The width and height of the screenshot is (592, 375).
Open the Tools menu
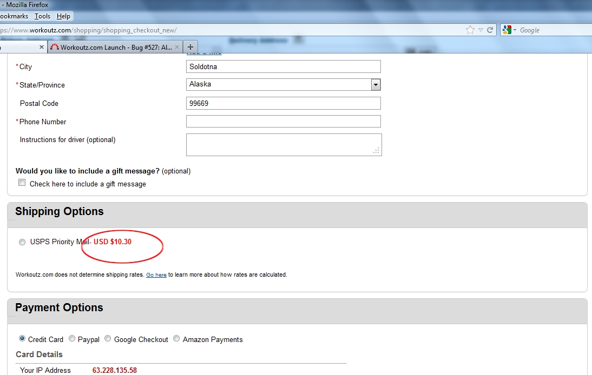tap(42, 16)
